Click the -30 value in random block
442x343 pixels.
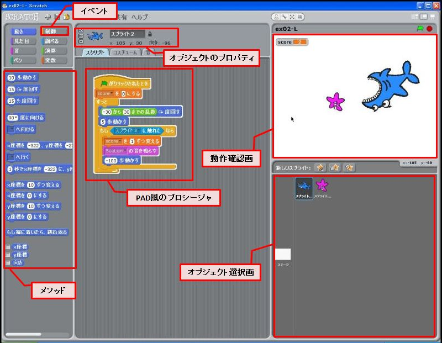pos(107,112)
